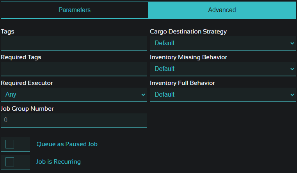Open the Inventory Full Behavior Default dropdown
Image resolution: width=297 pixels, height=173 pixels.
(x=223, y=95)
